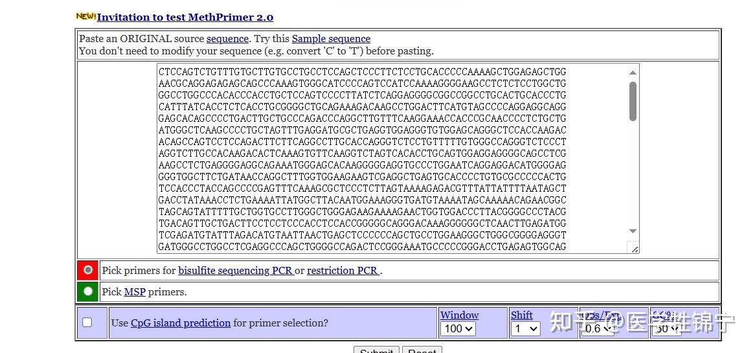Click the CpG island prediction link

click(181, 323)
